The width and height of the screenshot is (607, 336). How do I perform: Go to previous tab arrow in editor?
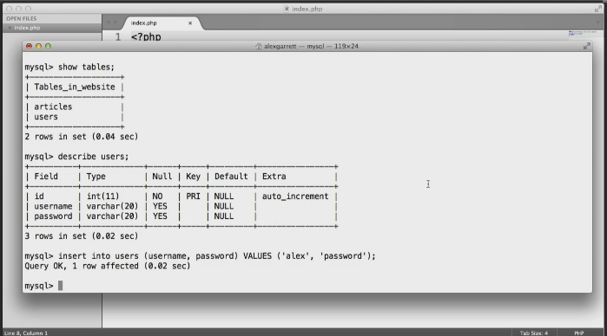click(108, 23)
